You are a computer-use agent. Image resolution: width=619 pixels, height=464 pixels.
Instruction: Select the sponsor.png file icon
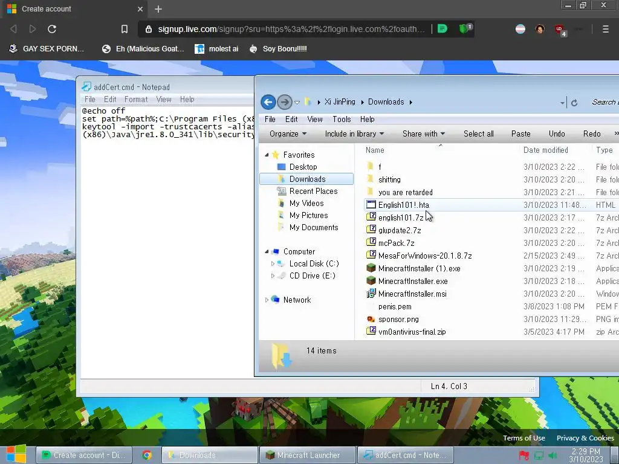click(x=371, y=319)
